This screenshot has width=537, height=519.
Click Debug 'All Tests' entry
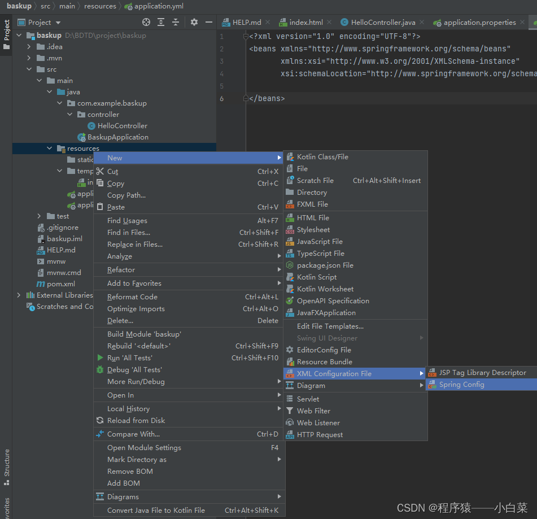189,370
